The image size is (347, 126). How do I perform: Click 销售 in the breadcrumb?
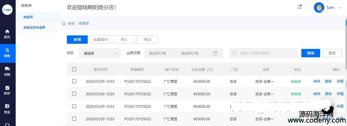tap(71, 23)
